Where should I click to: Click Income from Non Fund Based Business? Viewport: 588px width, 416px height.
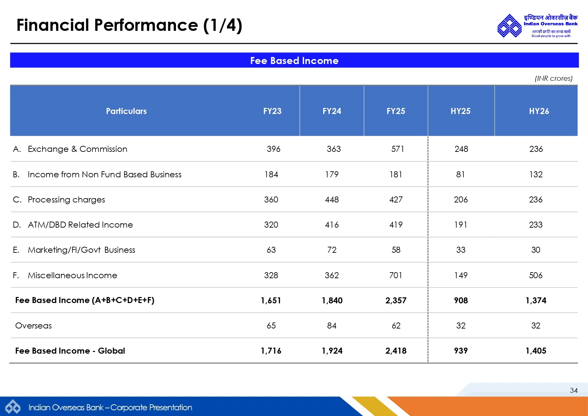pyautogui.click(x=104, y=174)
